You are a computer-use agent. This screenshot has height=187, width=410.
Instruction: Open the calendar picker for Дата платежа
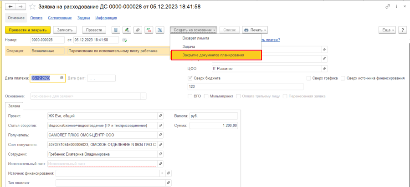[61, 78]
